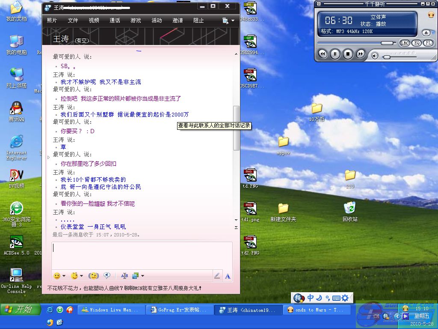This screenshot has height=329, width=438.
Task: Open the 游戏 menu in chat window
Action: 136,21
